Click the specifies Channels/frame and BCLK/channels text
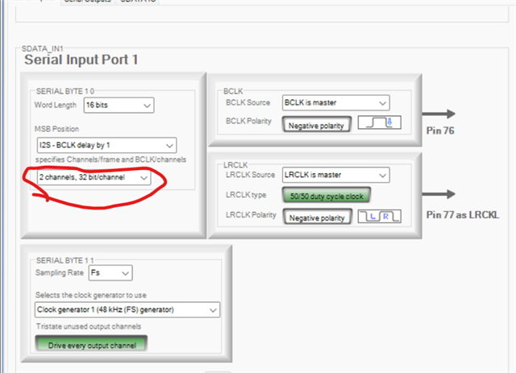This screenshot has width=516, height=373. [x=110, y=160]
